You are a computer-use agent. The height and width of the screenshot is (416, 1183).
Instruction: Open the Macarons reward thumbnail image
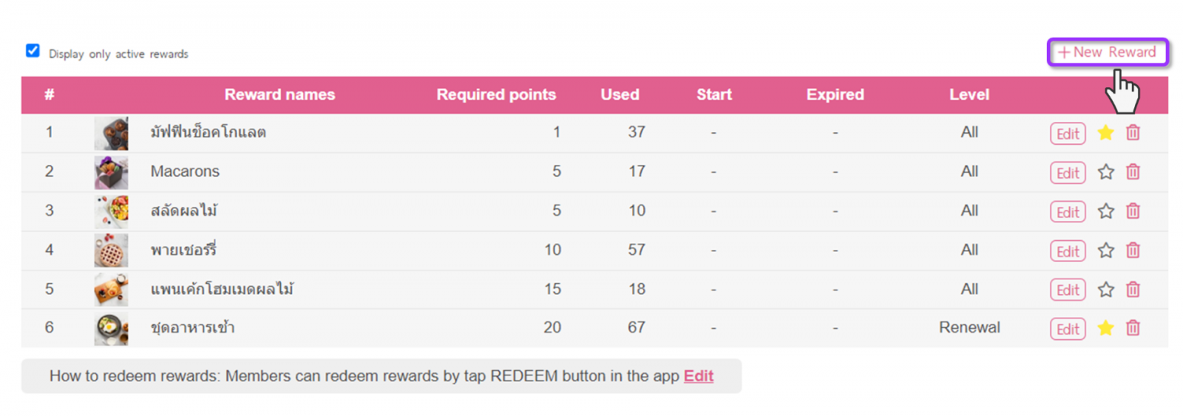(111, 172)
